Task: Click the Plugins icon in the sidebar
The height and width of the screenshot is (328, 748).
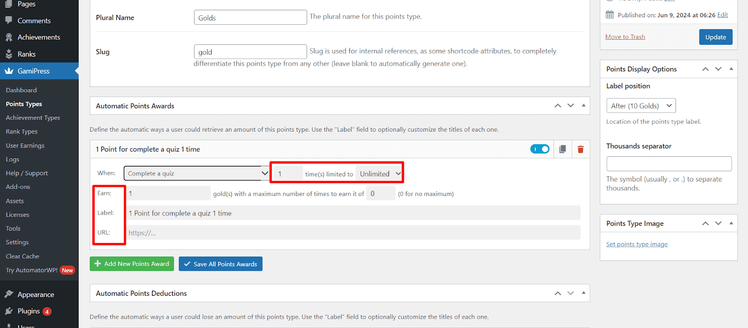Action: coord(9,311)
